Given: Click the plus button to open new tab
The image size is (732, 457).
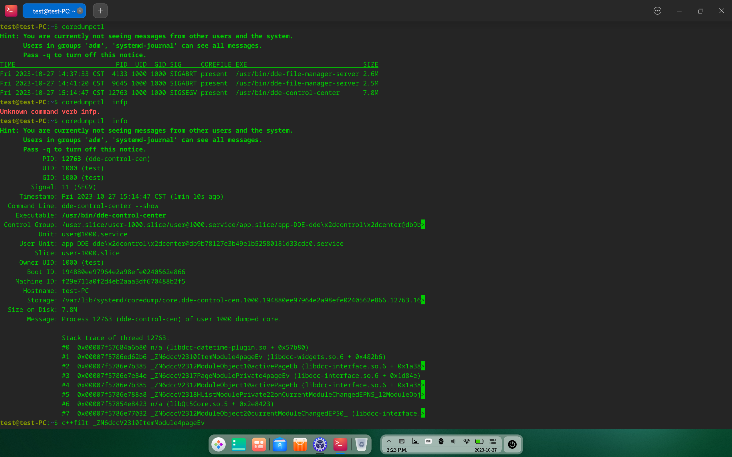Looking at the screenshot, I should 100,11.
